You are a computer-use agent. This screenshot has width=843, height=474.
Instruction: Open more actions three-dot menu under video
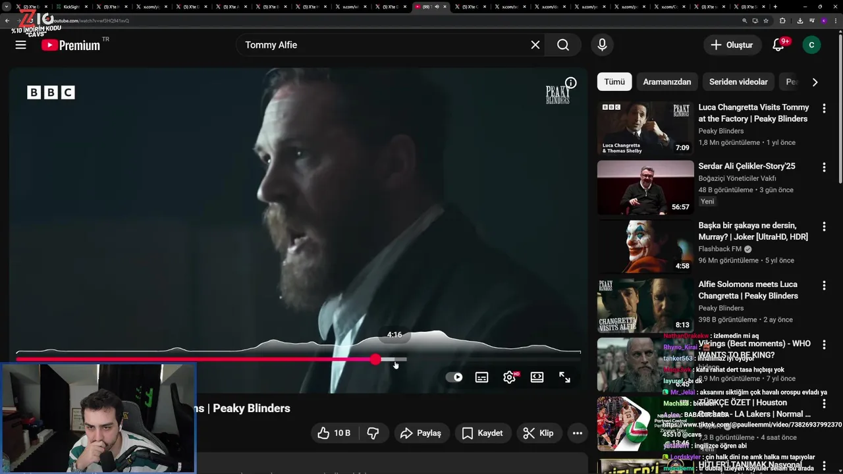point(578,433)
